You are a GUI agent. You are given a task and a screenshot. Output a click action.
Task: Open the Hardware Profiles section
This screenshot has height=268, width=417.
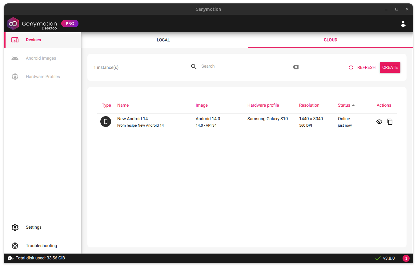pyautogui.click(x=43, y=77)
